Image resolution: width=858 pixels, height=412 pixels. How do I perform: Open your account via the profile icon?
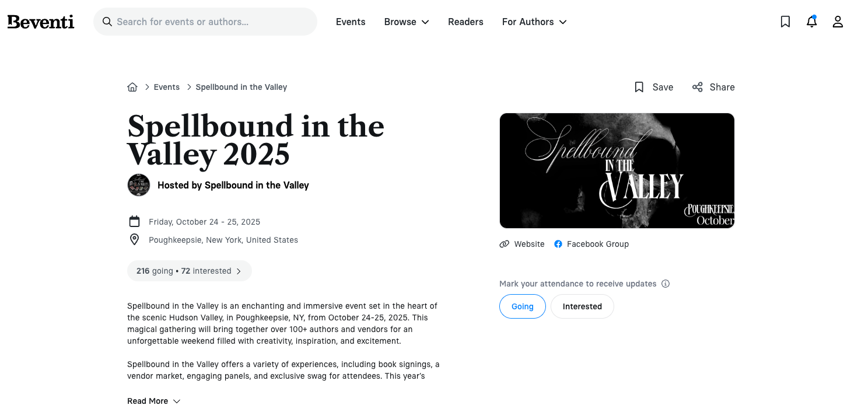click(x=838, y=22)
